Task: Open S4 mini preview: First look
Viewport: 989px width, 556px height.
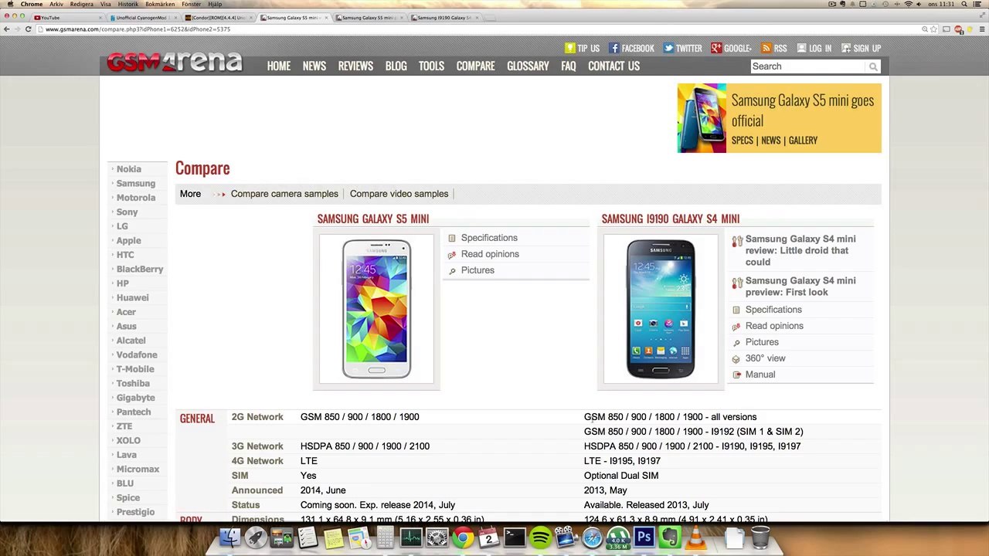Action: pos(800,286)
